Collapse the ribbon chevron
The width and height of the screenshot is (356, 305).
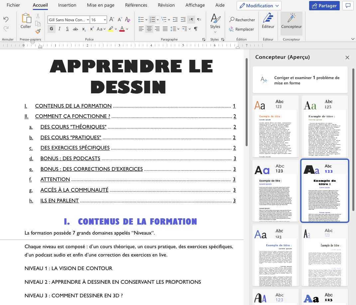353,39
